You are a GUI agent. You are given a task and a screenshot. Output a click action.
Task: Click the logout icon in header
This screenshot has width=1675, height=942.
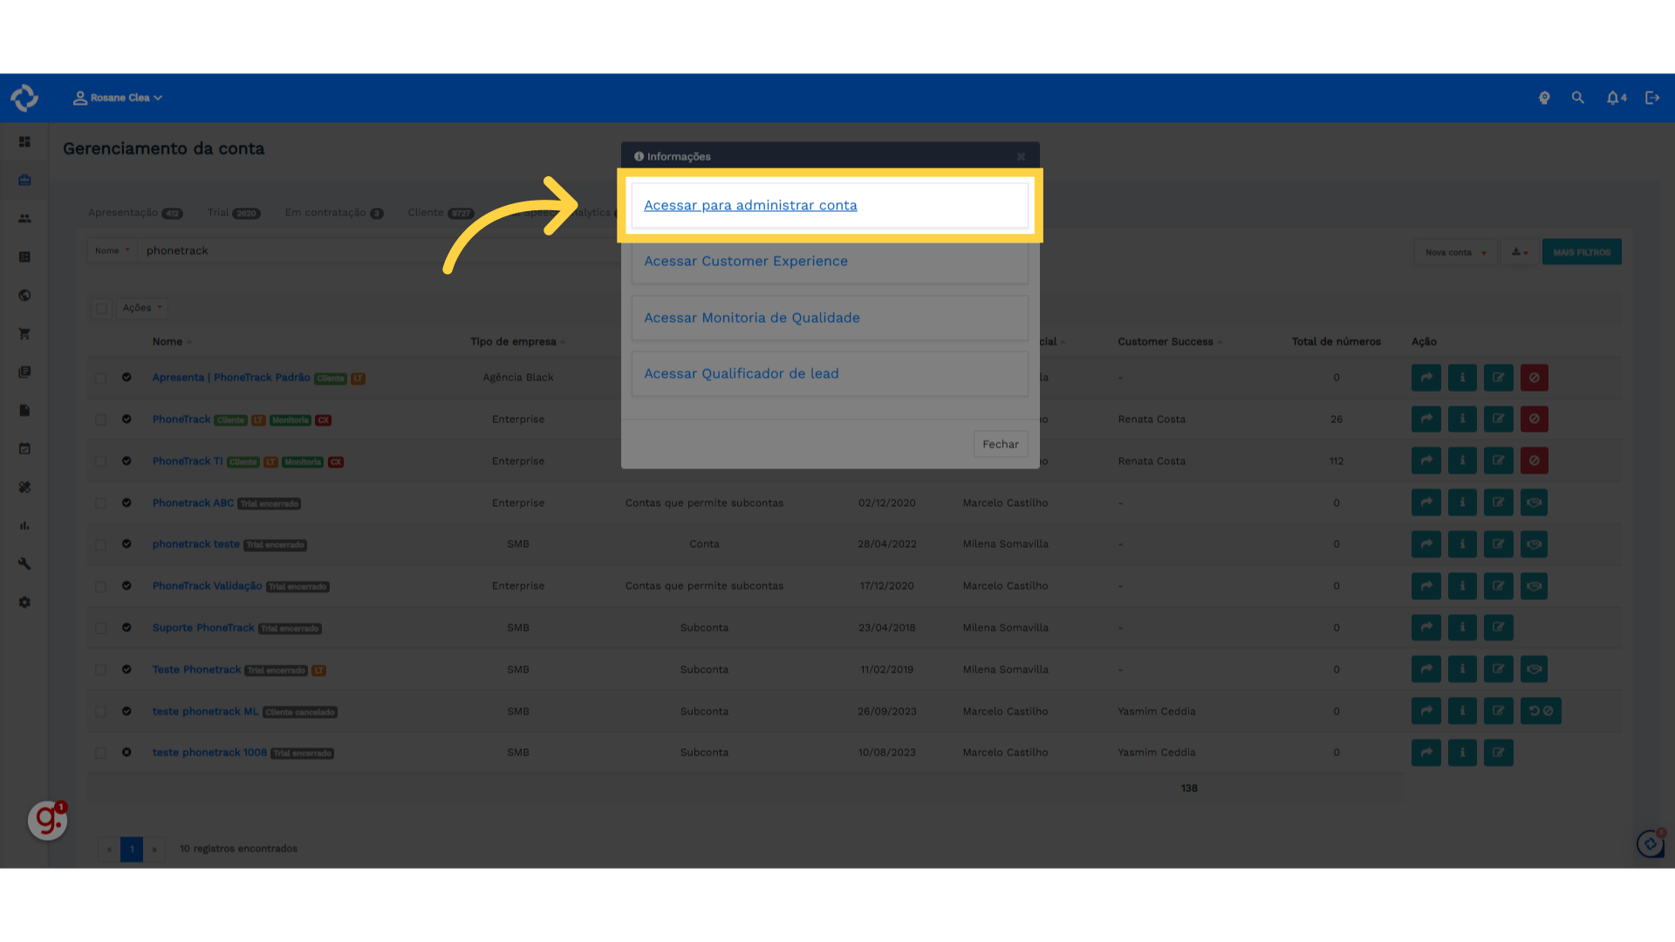coord(1652,98)
